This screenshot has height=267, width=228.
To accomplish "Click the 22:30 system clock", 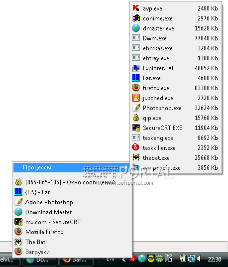I will [x=215, y=260].
